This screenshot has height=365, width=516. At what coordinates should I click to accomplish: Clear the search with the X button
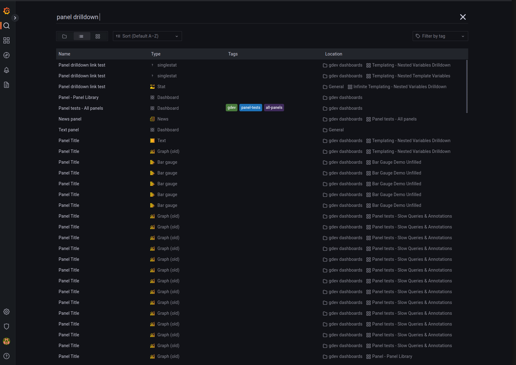pos(463,17)
